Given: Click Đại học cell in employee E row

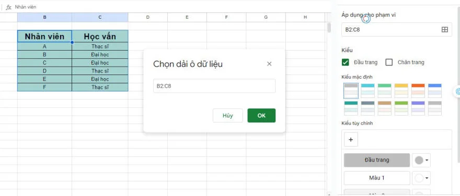Looking at the screenshot, I should point(100,79).
